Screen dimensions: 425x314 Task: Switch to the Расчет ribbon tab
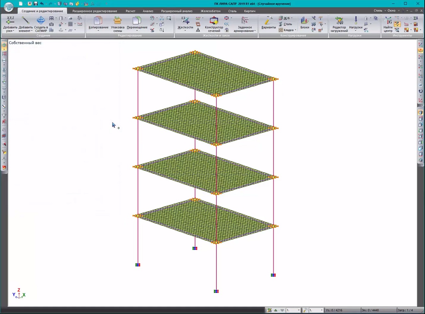[x=130, y=11]
